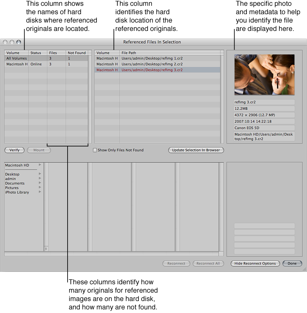The width and height of the screenshot is (307, 313).
Task: Expand the Pictures folder in the sidebar
Action: 40,188
